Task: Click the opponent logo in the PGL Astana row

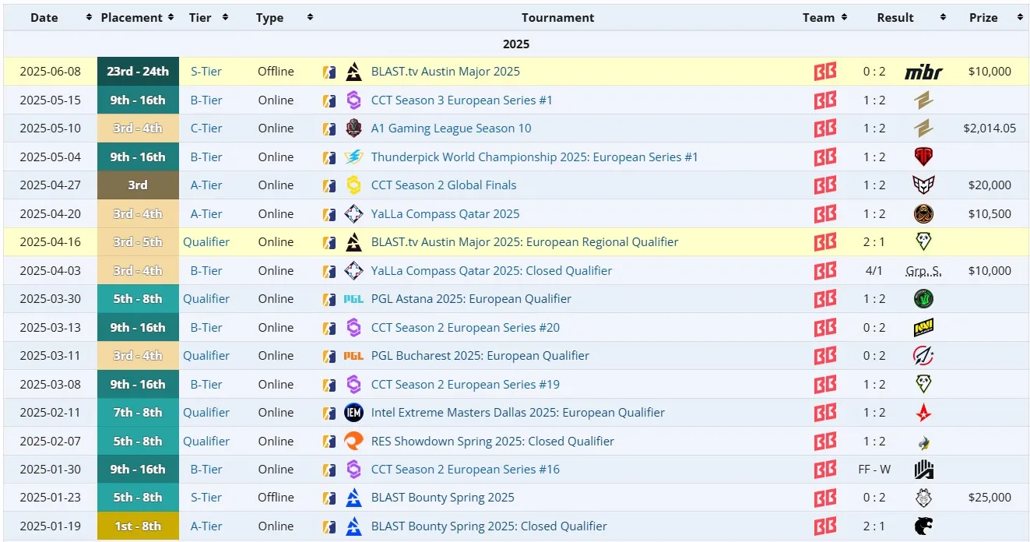Action: (923, 299)
